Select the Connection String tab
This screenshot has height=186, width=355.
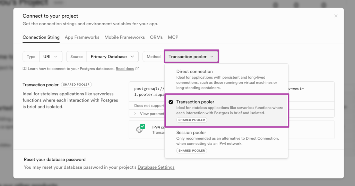coord(41,37)
